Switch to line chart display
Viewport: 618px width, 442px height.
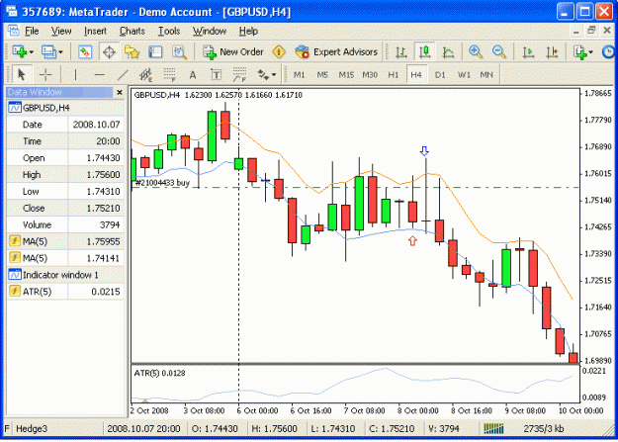coord(448,51)
